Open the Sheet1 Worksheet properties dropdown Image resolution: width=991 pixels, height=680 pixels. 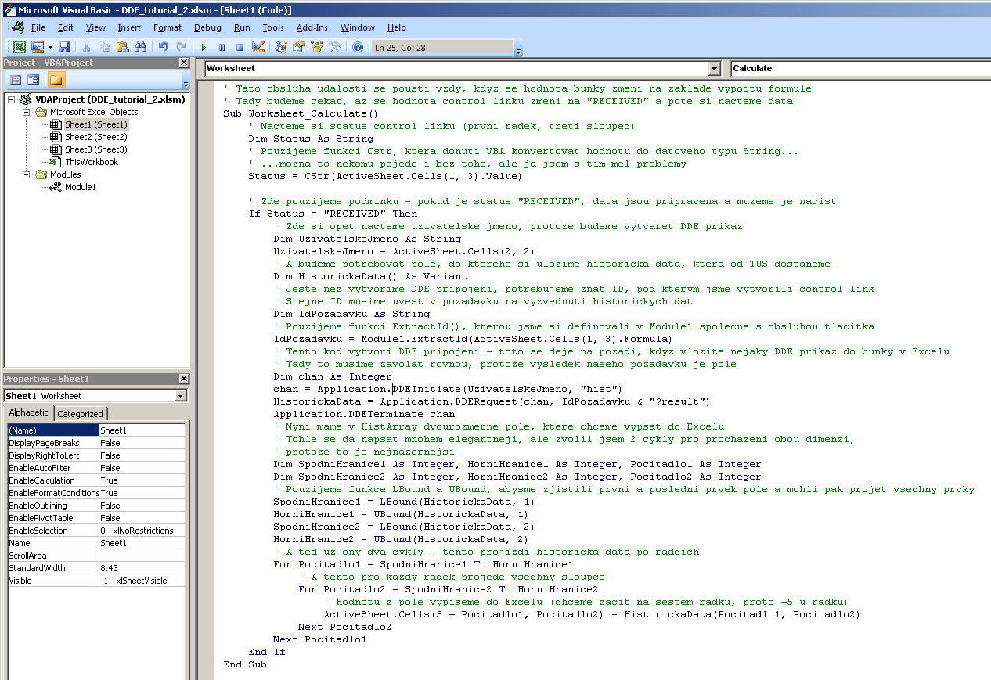181,396
